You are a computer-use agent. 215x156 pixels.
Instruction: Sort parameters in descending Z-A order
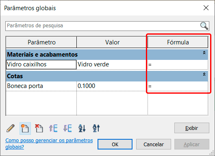pyautogui.click(x=96, y=128)
